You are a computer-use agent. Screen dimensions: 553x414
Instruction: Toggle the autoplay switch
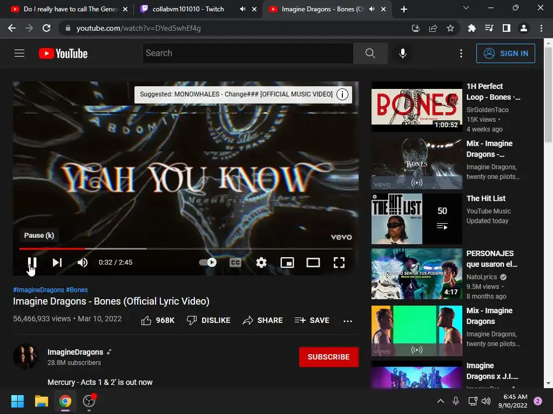(x=208, y=263)
